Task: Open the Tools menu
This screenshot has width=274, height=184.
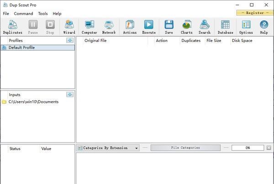Action: [43, 14]
